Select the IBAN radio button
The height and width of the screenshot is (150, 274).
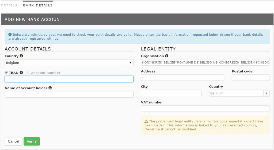click(6, 72)
